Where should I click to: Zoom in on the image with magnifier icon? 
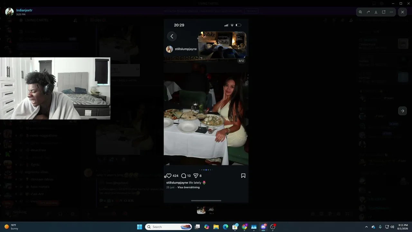click(x=360, y=12)
